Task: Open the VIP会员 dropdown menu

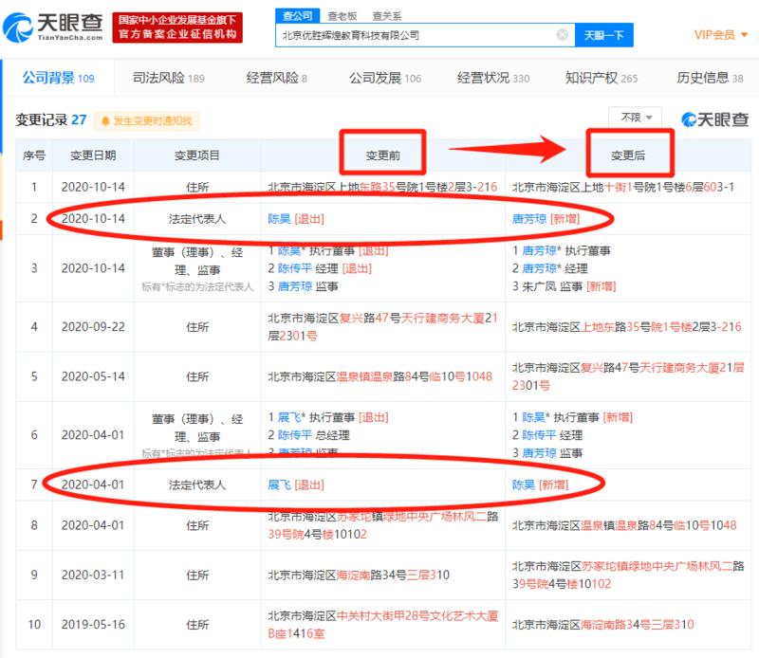Action: (720, 35)
